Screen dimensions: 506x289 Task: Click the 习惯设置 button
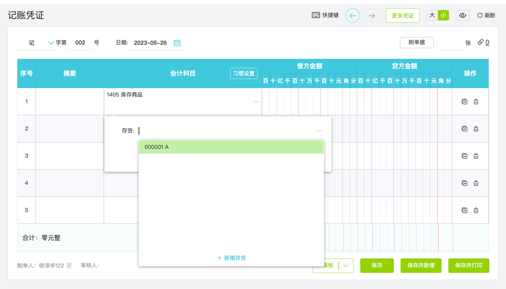pyautogui.click(x=243, y=74)
